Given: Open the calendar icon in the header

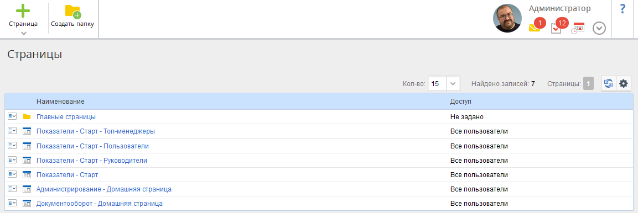Looking at the screenshot, I should [578, 28].
